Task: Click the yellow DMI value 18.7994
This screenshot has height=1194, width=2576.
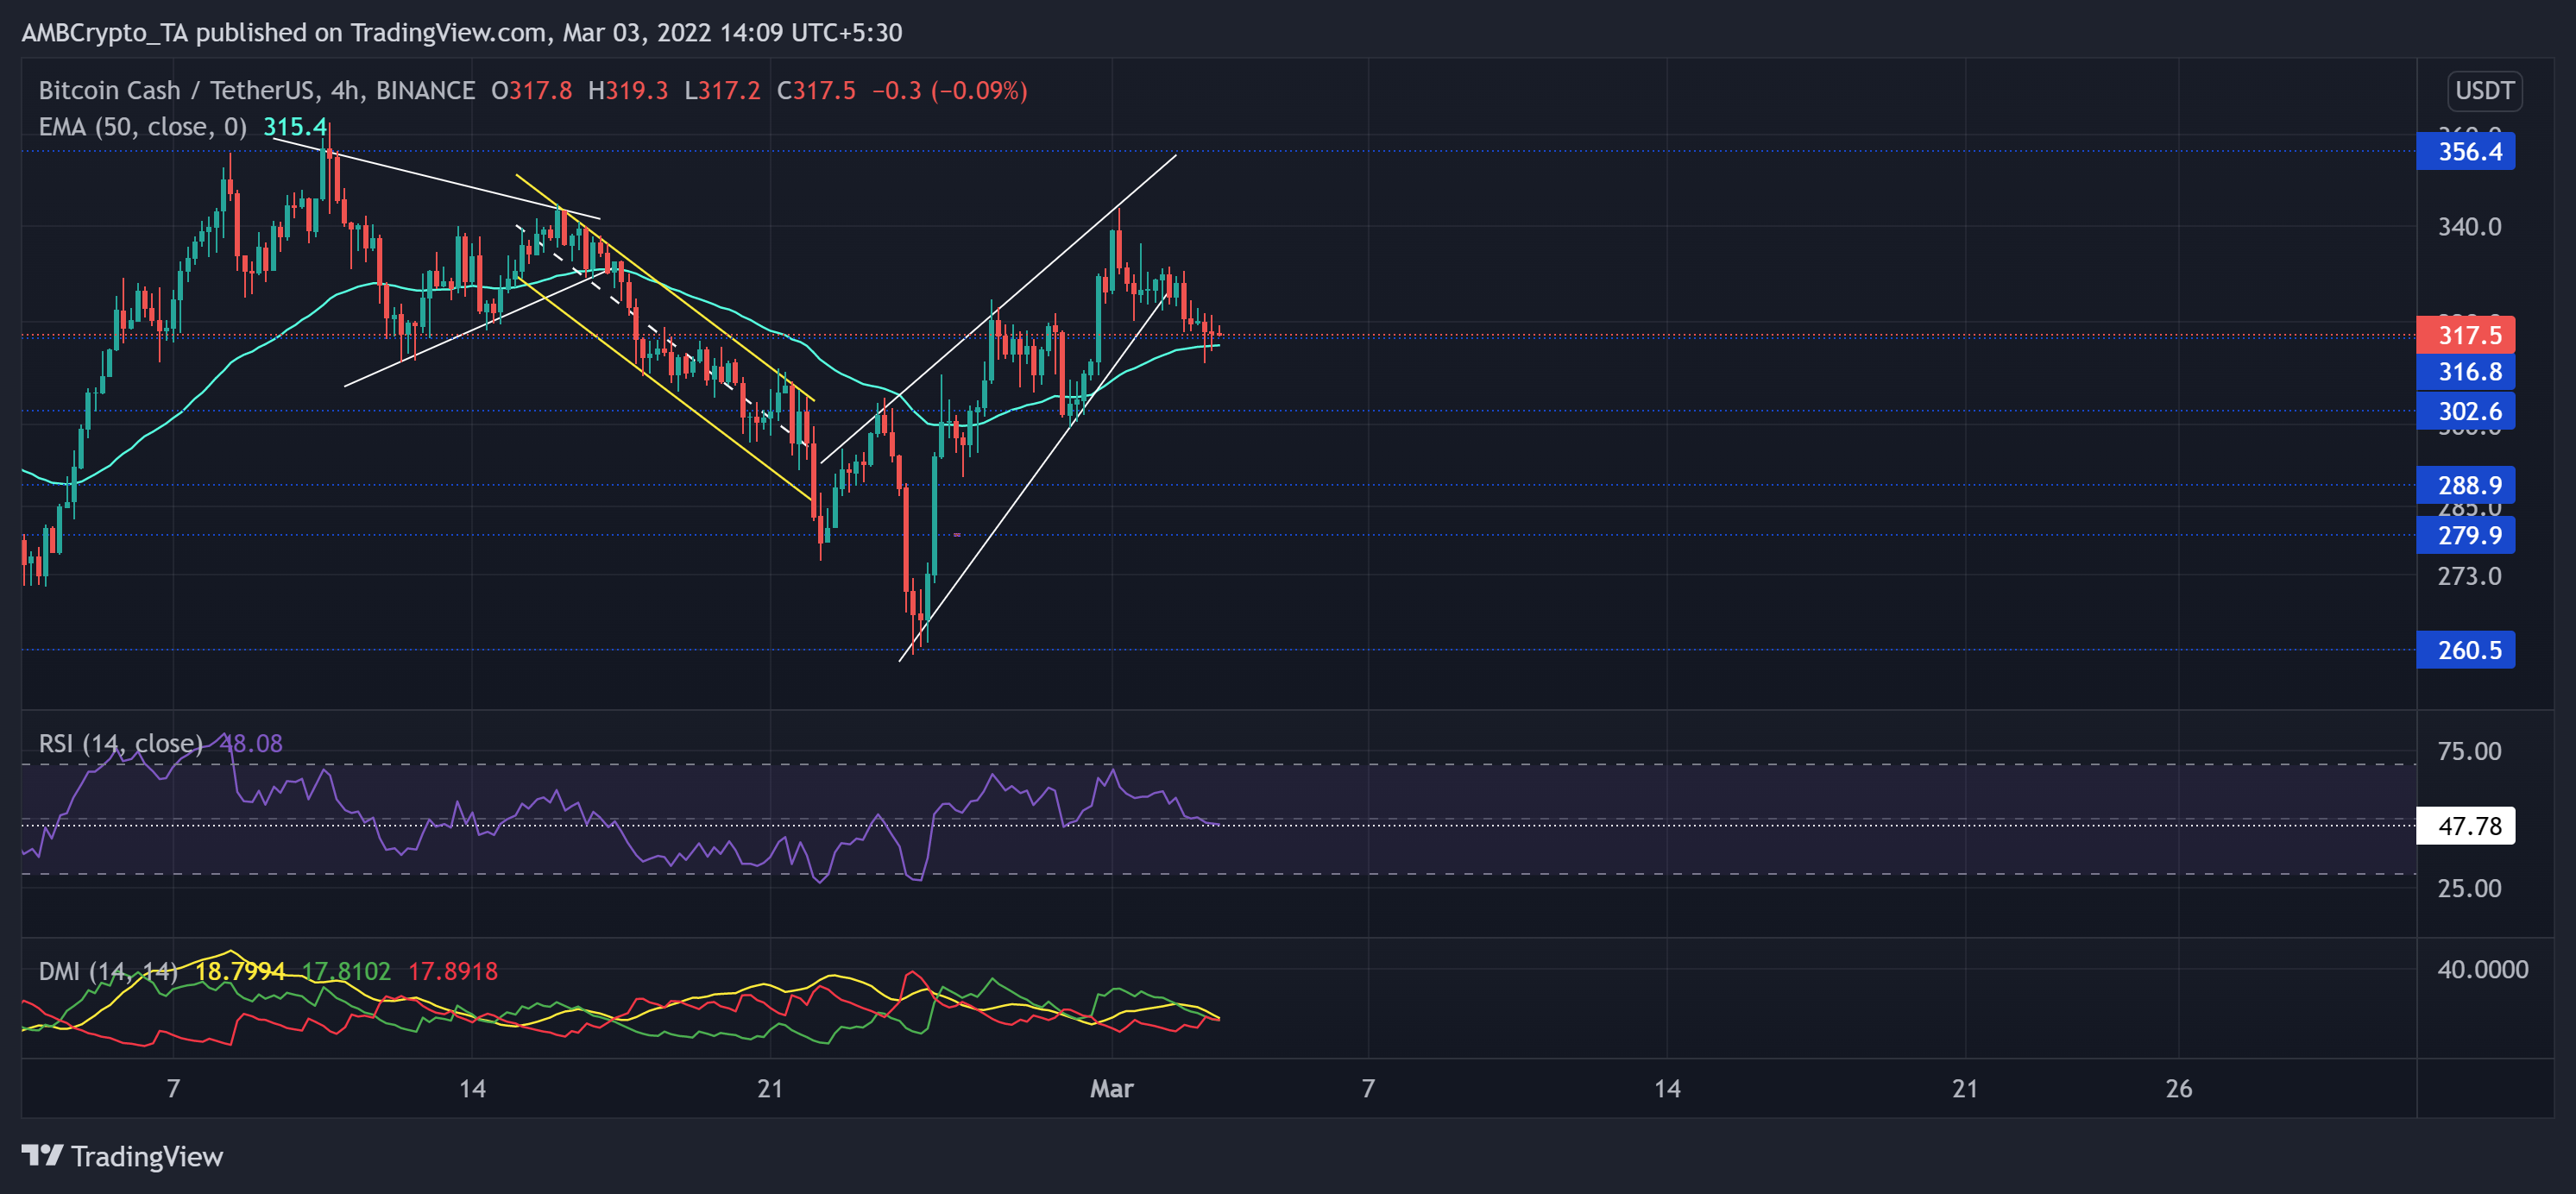Action: (240, 971)
